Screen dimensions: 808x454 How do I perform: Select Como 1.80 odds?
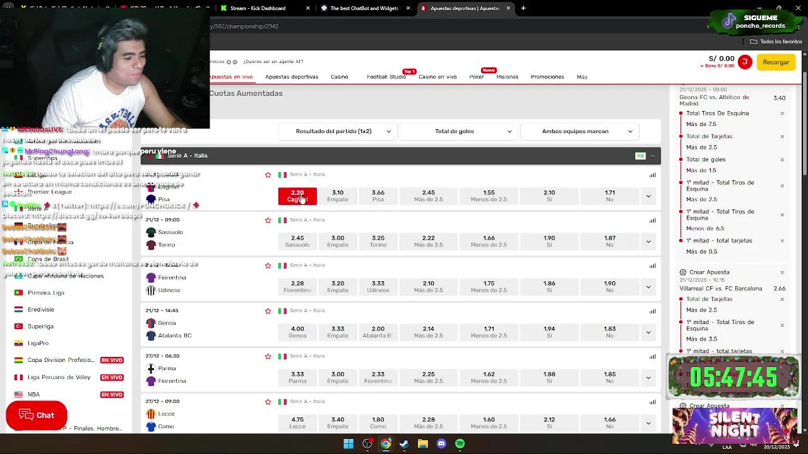(x=378, y=423)
